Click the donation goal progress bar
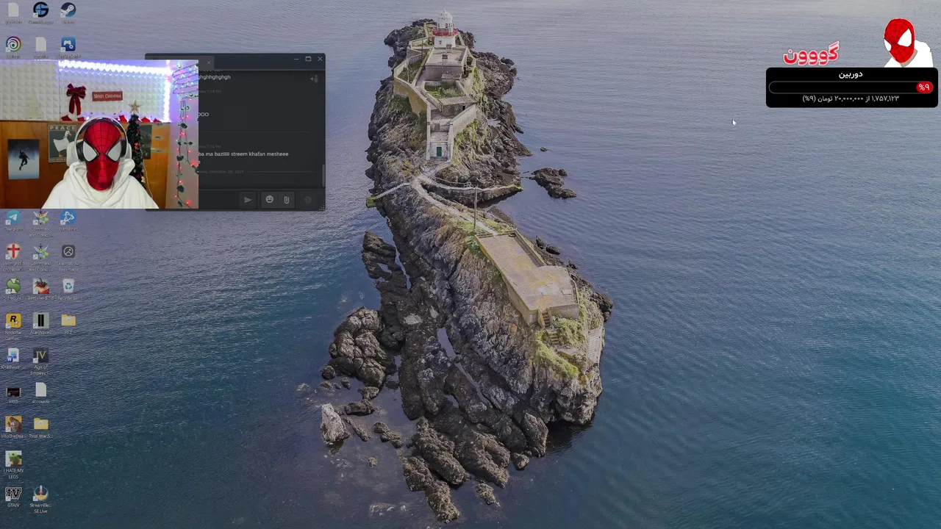Viewport: 941px width, 529px height. [851, 87]
